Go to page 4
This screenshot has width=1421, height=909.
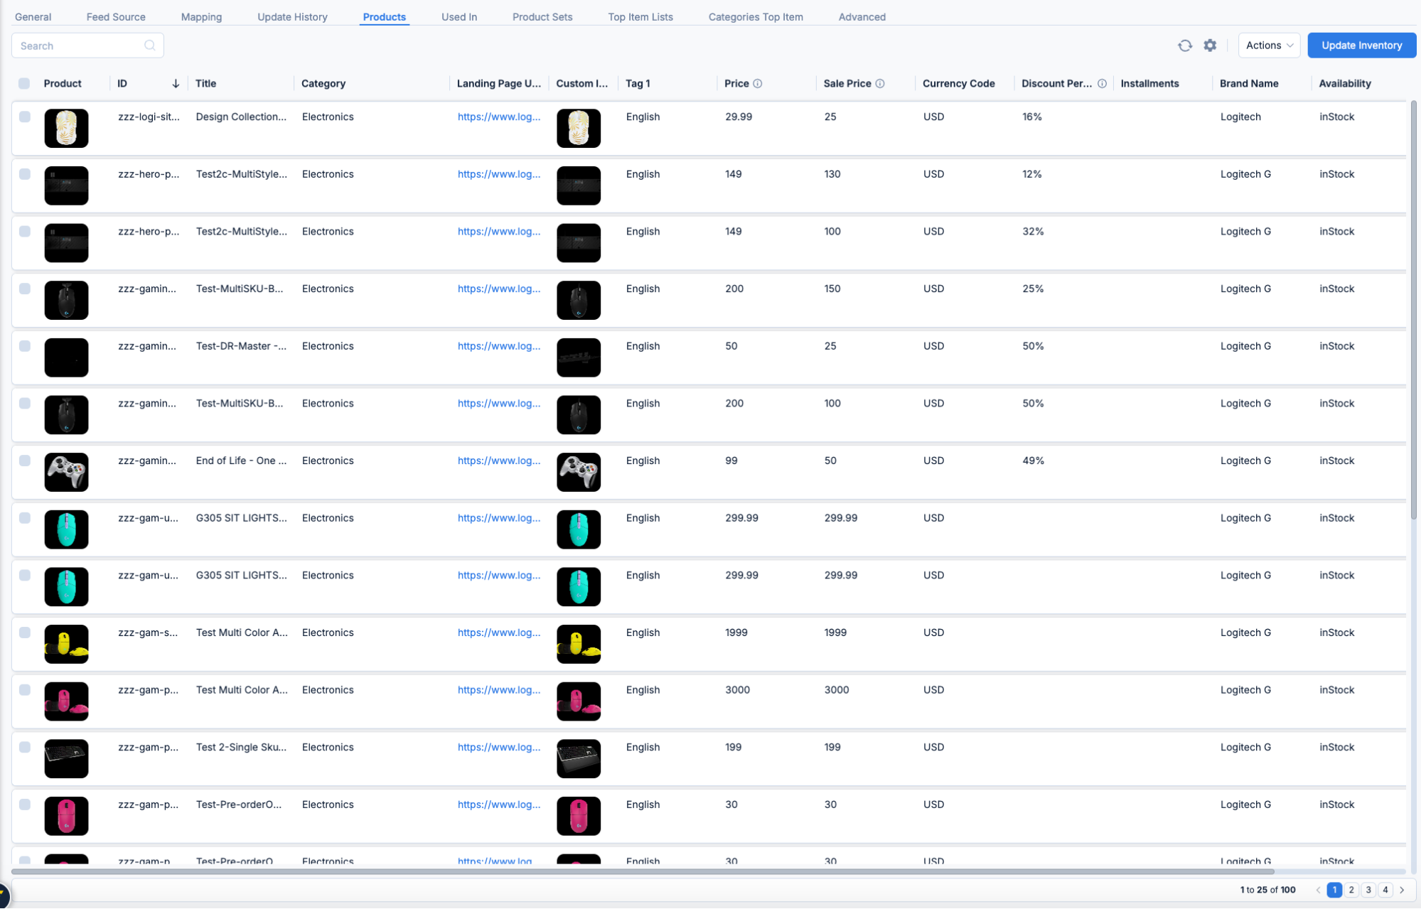1385,890
